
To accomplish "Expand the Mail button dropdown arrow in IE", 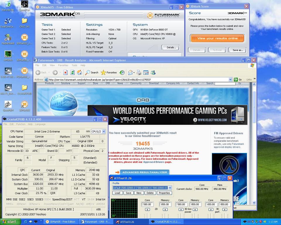I will (x=134, y=73).
